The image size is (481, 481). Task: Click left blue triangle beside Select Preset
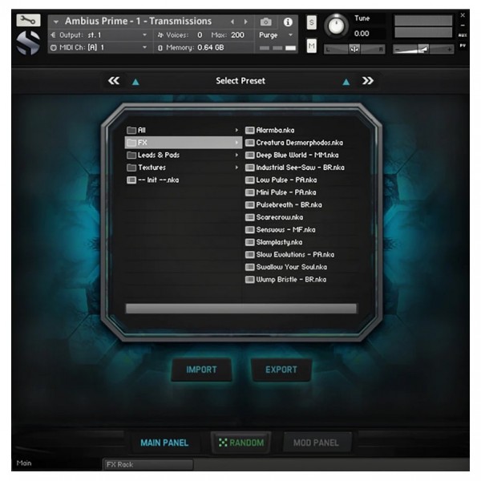click(x=135, y=82)
